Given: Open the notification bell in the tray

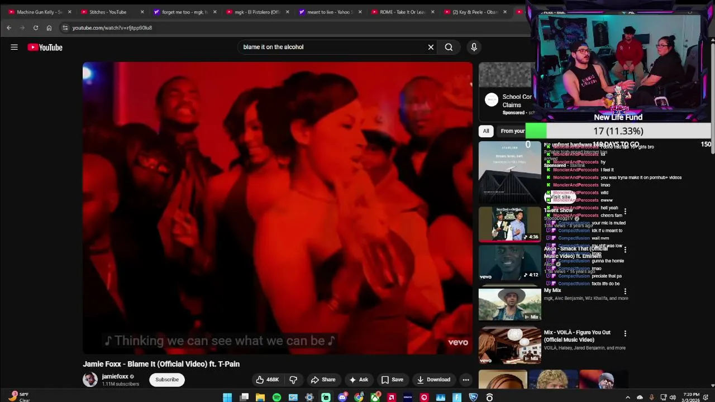Looking at the screenshot, I should (x=706, y=398).
